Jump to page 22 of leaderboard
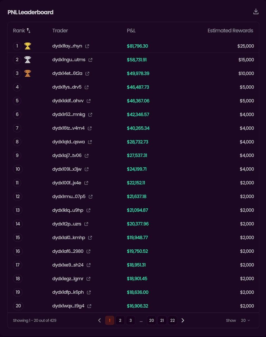Viewport: 266px width, 337px height. [172, 320]
